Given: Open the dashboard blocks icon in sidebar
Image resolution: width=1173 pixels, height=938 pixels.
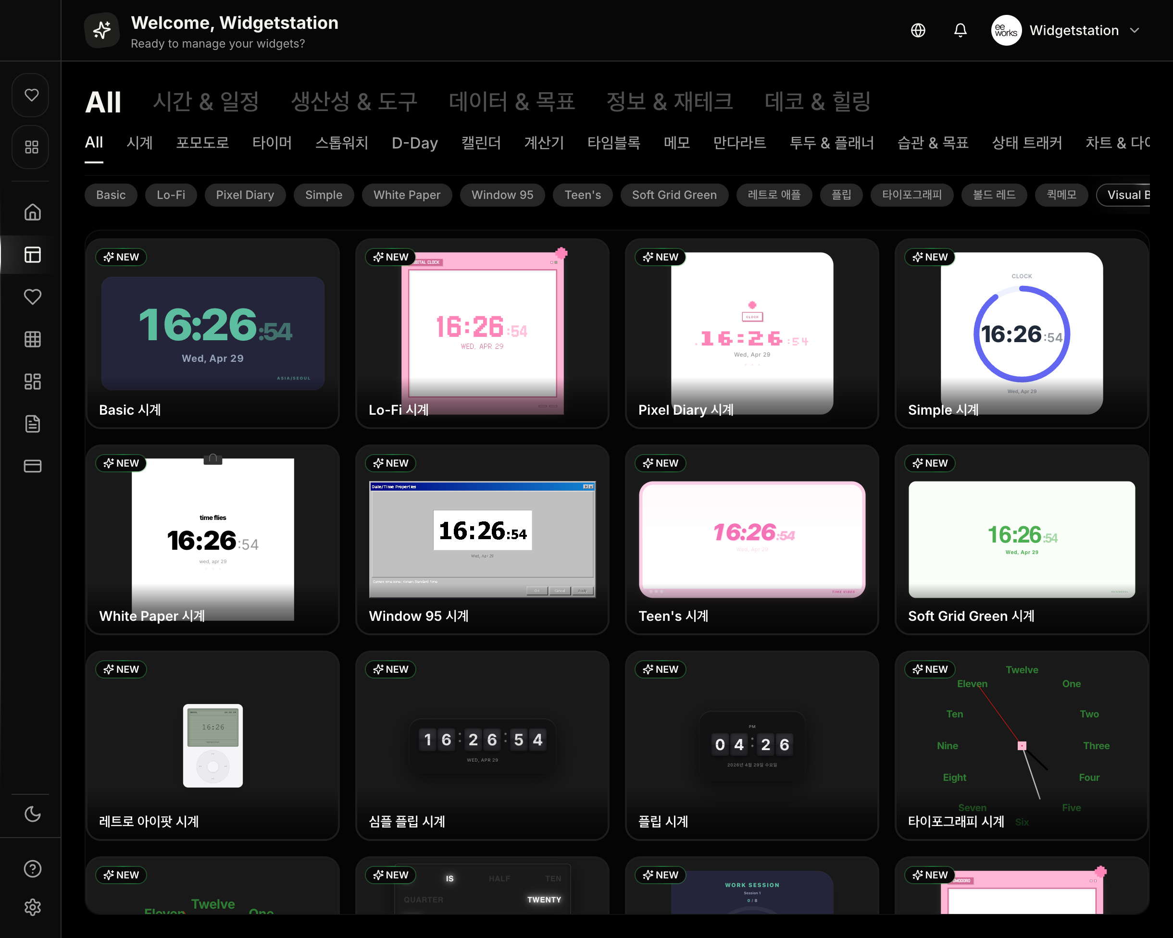Looking at the screenshot, I should tap(33, 381).
